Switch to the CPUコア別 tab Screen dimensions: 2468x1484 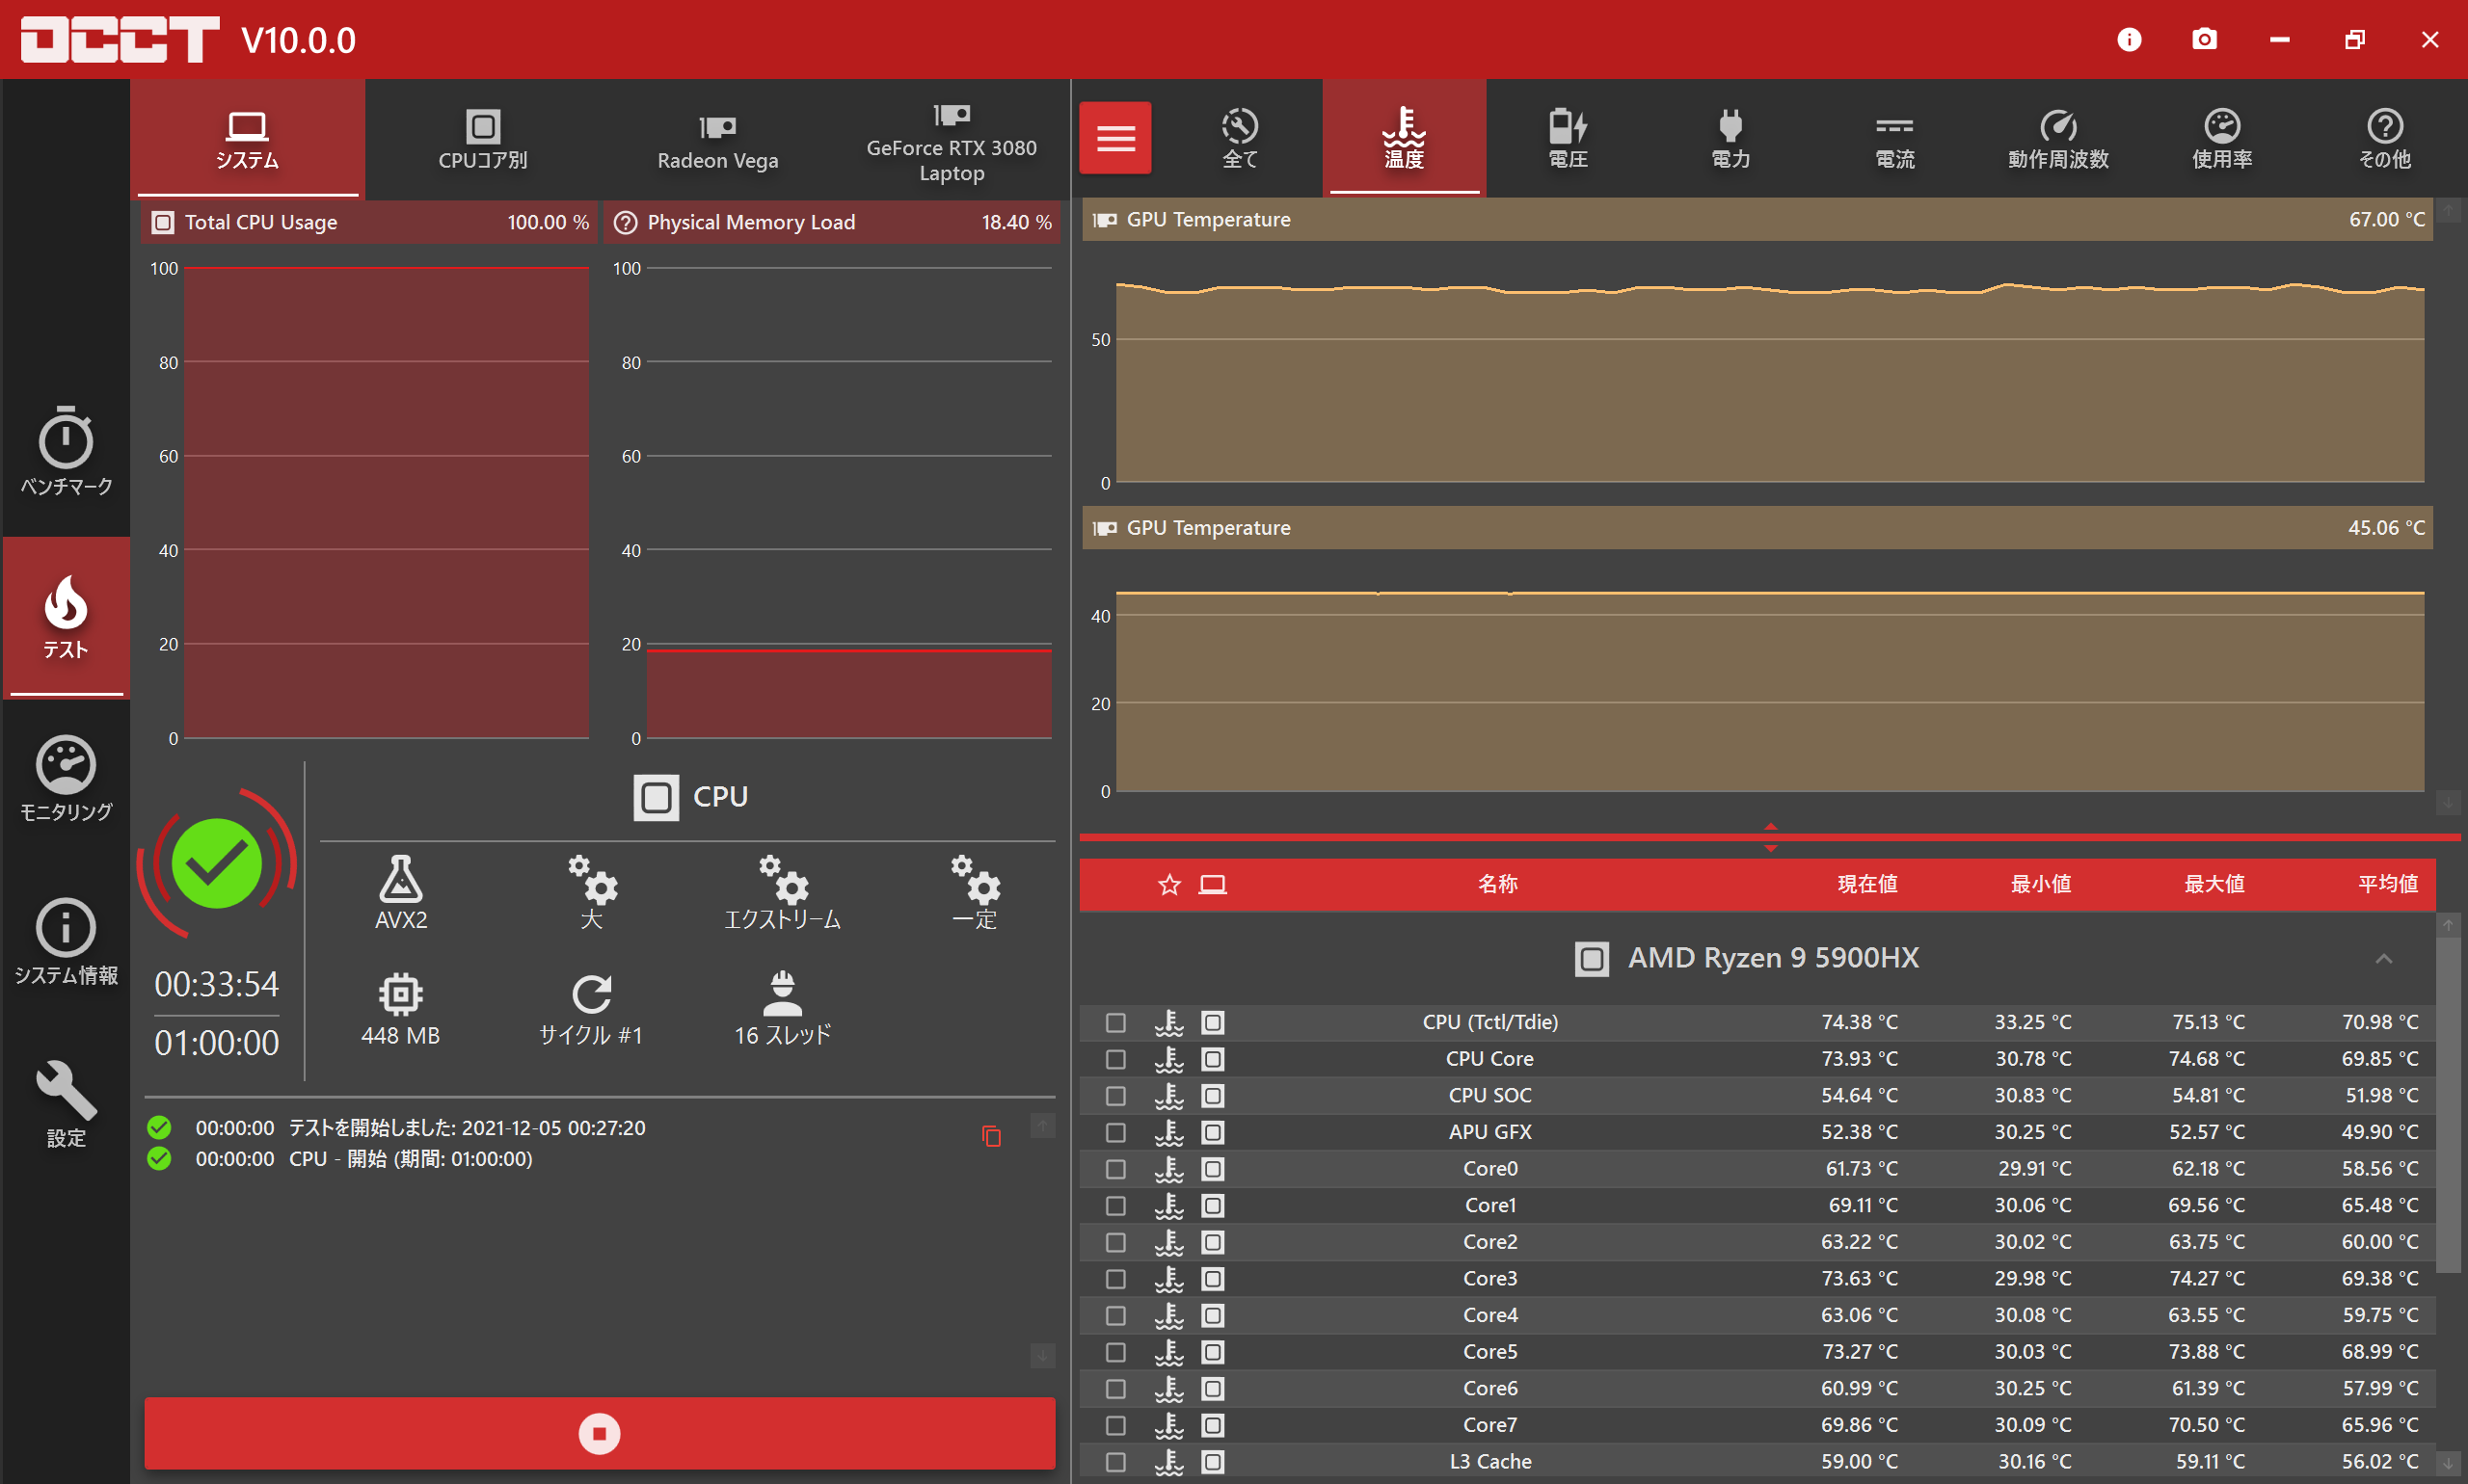[482, 139]
